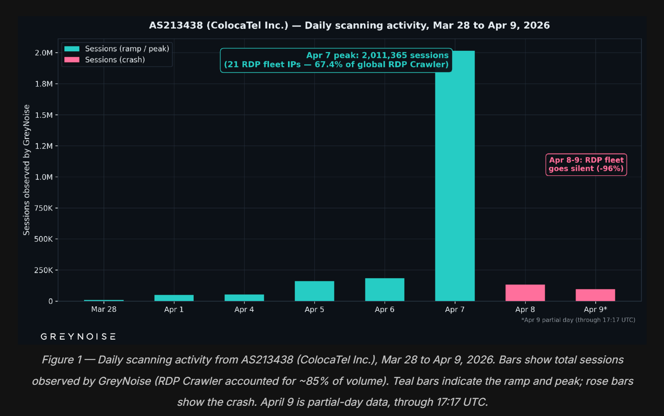Click the "Apr 9*" x-axis label

coord(595,309)
